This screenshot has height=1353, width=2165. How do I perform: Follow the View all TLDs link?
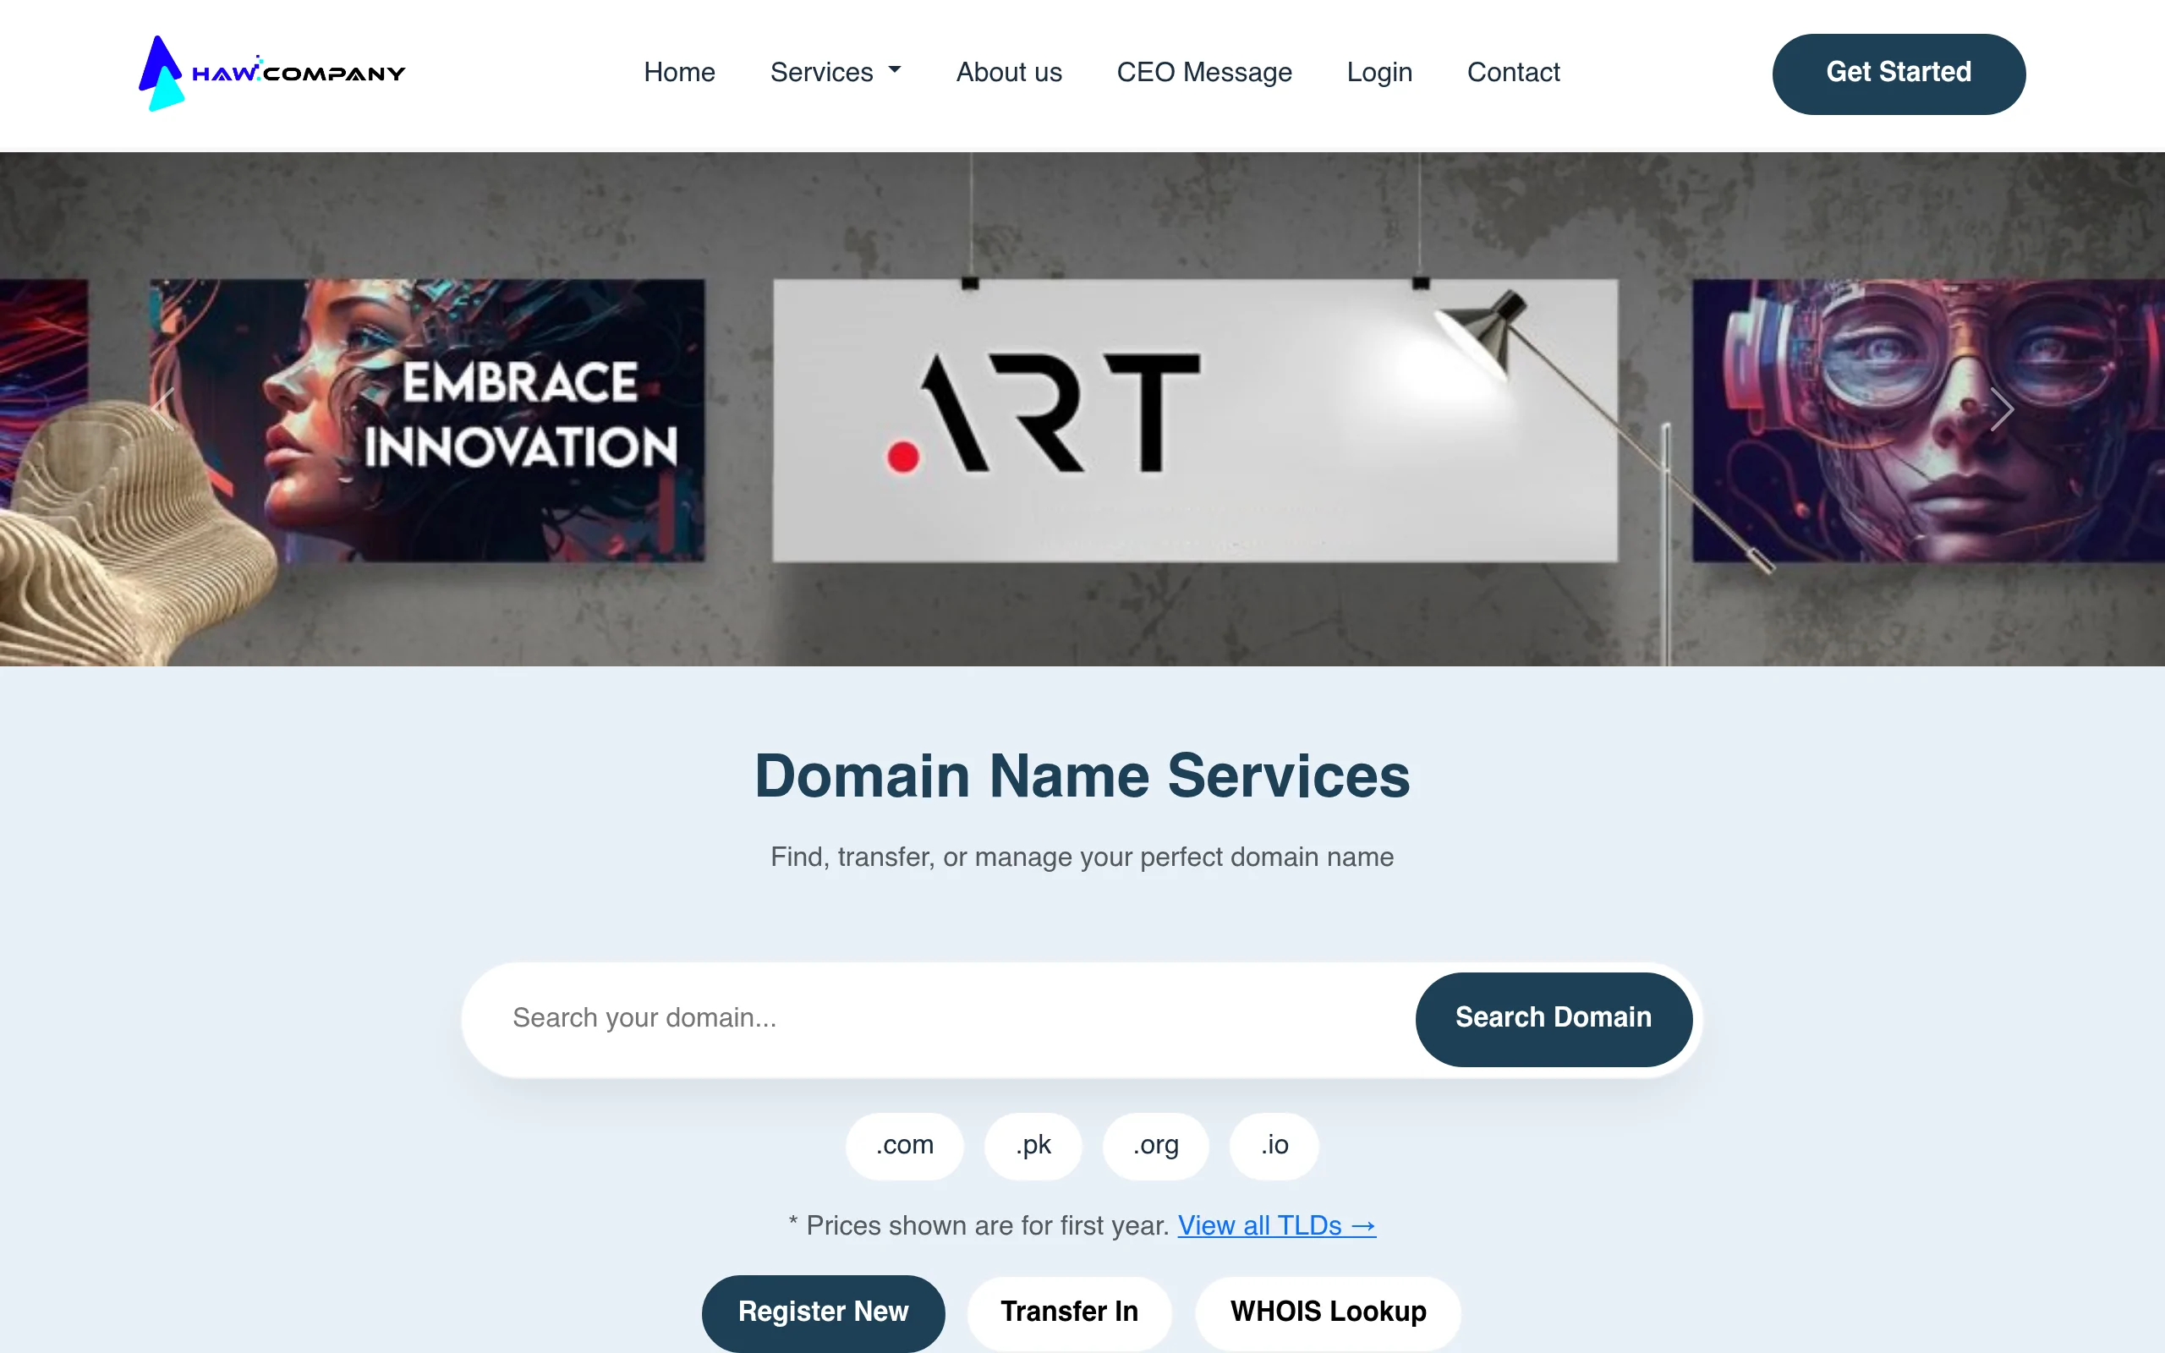point(1277,1226)
